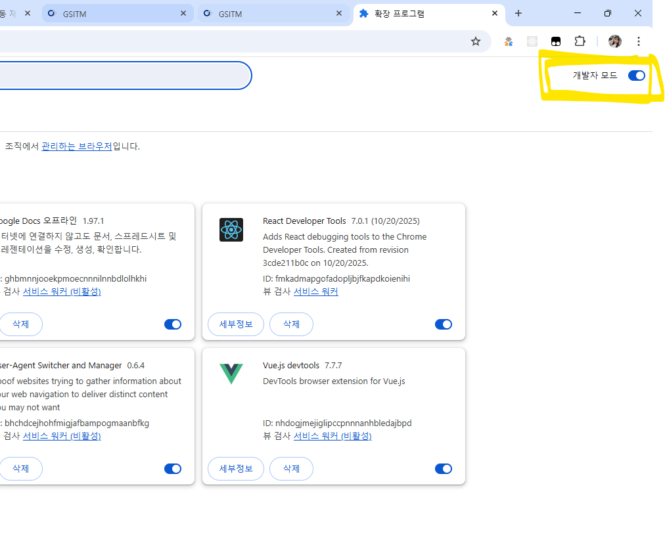
Task: Click the React logo in React Developer Tools card
Action: 231,230
